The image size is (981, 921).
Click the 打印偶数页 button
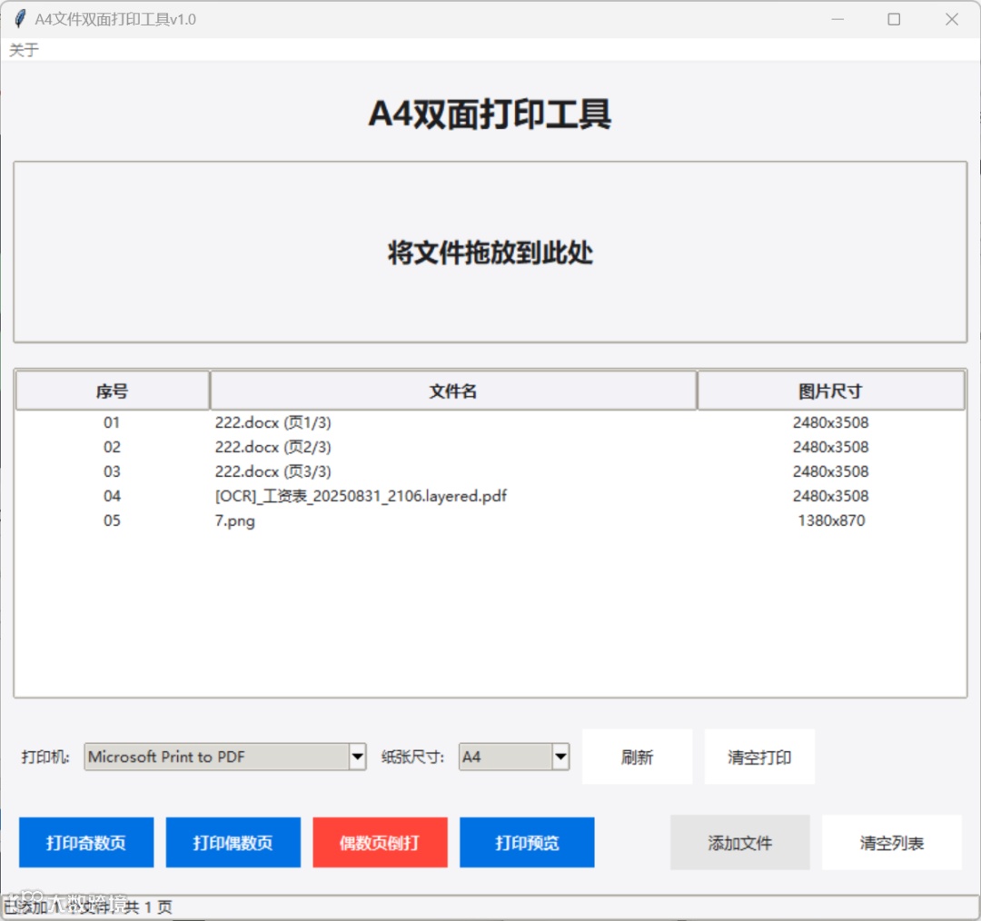point(233,842)
